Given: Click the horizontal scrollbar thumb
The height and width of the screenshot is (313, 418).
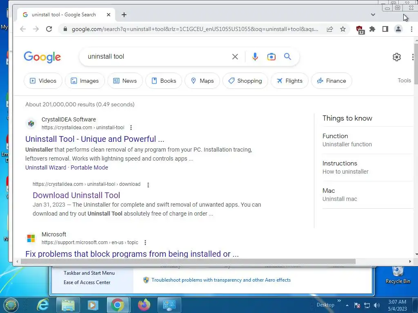Looking at the screenshot, I should point(188,262).
